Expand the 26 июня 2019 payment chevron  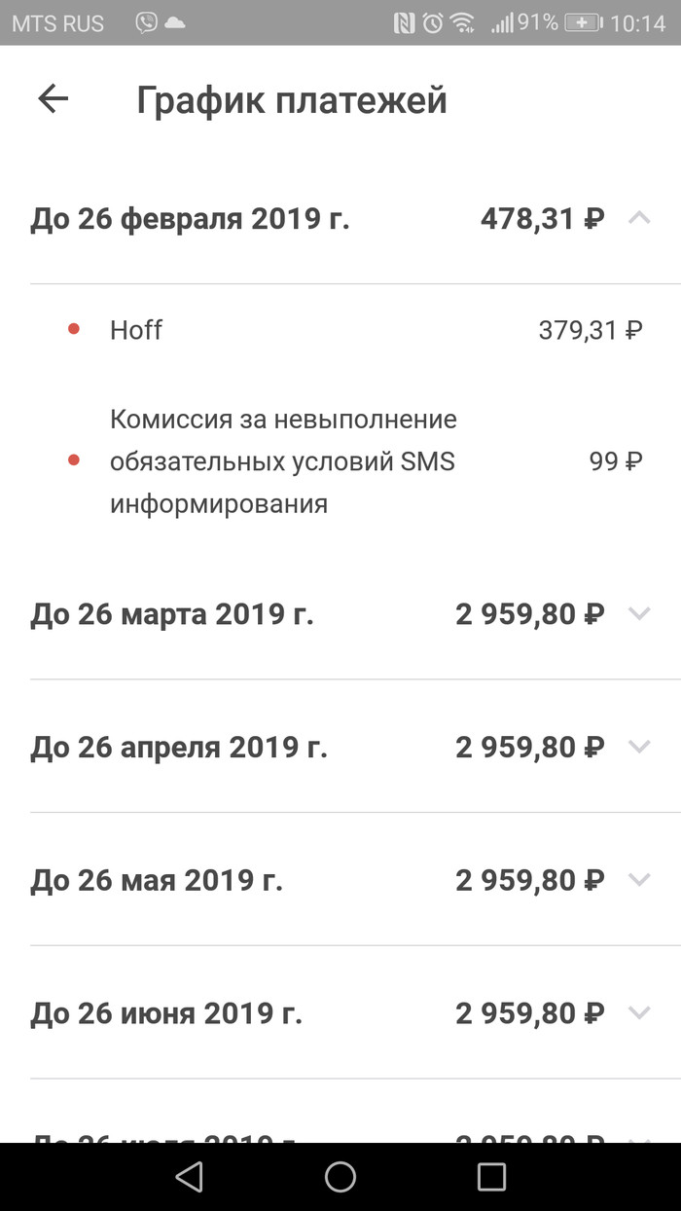[x=638, y=1013]
